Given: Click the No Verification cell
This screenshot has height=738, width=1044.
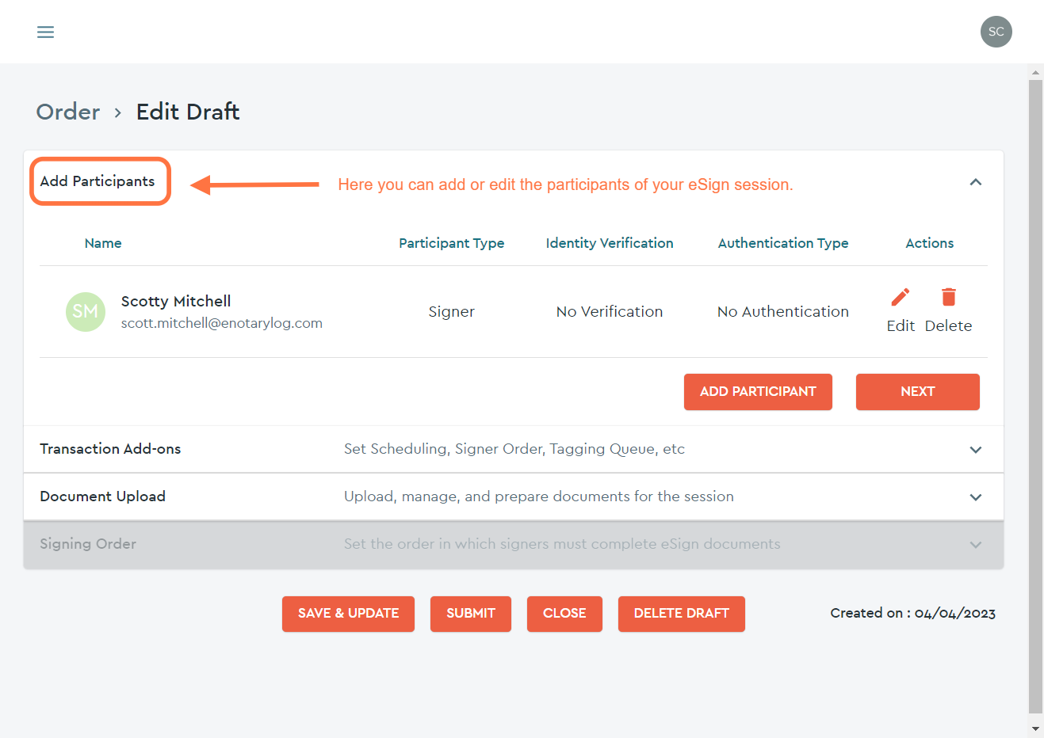Looking at the screenshot, I should 610,311.
